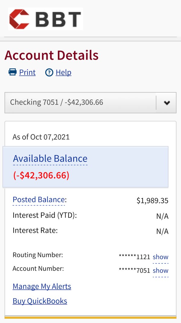The image size is (181, 323).
Task: Show the full account number
Action: point(160,270)
